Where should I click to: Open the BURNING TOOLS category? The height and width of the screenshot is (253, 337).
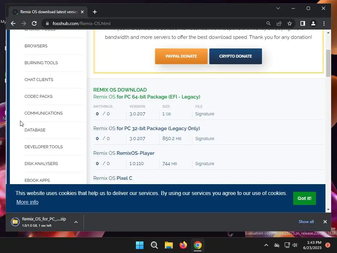coord(41,63)
